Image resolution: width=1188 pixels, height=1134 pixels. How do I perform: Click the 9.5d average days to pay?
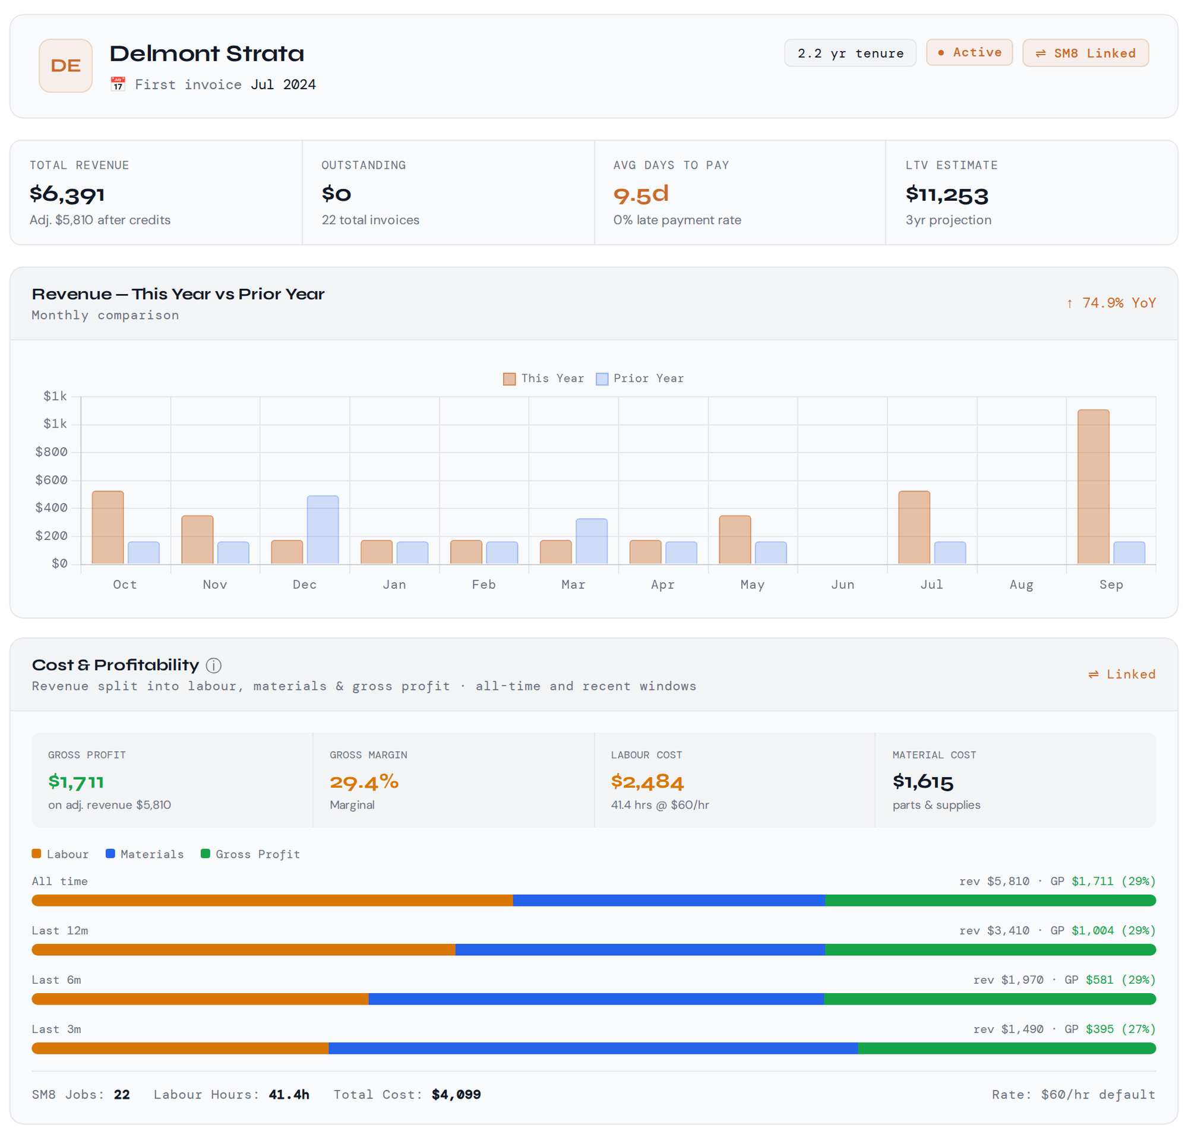[641, 194]
